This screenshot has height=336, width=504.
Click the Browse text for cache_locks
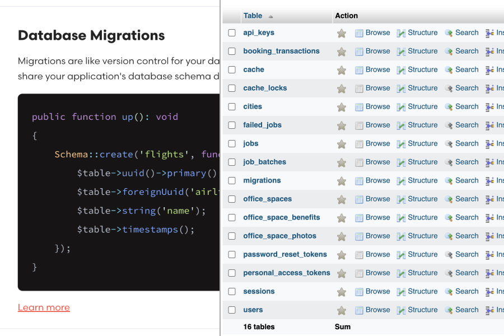tap(377, 88)
